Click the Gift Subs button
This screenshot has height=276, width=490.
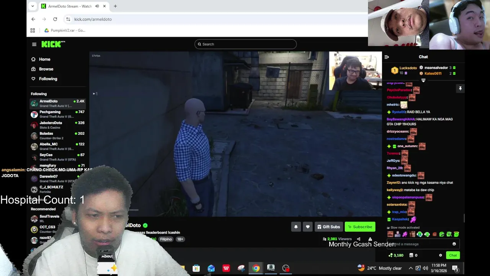(328, 227)
